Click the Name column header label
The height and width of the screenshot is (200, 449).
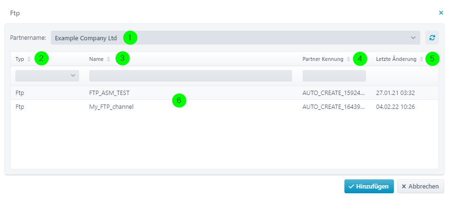pyautogui.click(x=96, y=59)
